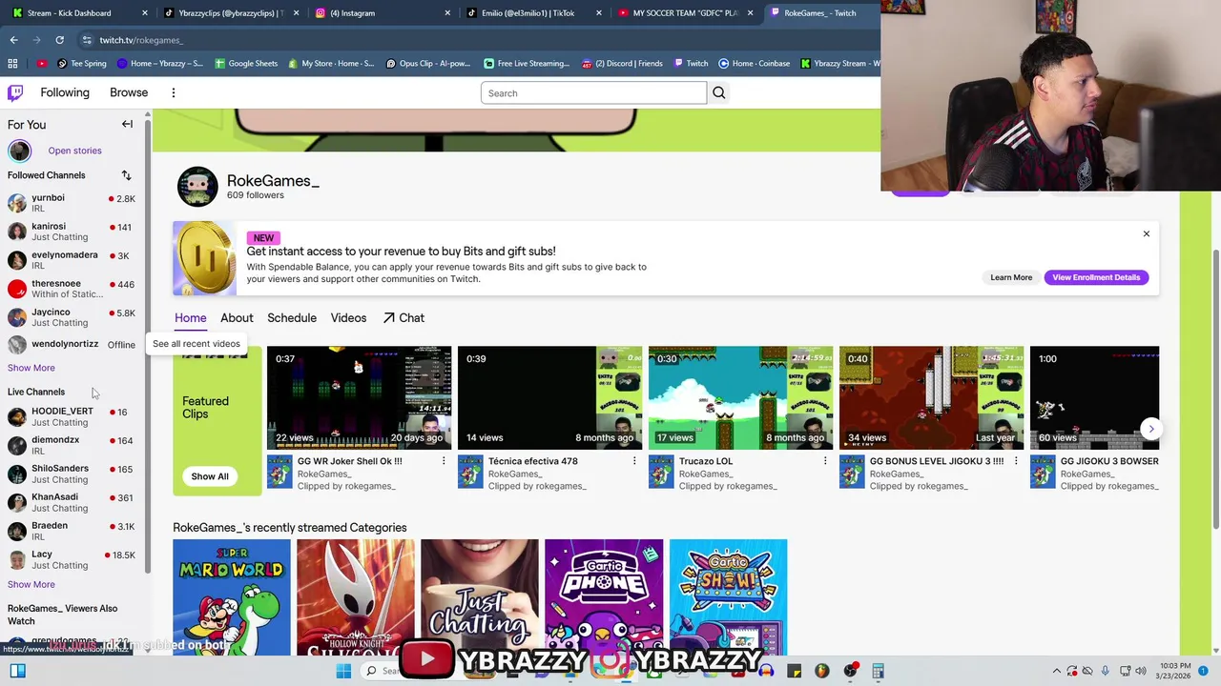1221x686 pixels.
Task: Sort the Followed Channels list
Action: pyautogui.click(x=126, y=175)
